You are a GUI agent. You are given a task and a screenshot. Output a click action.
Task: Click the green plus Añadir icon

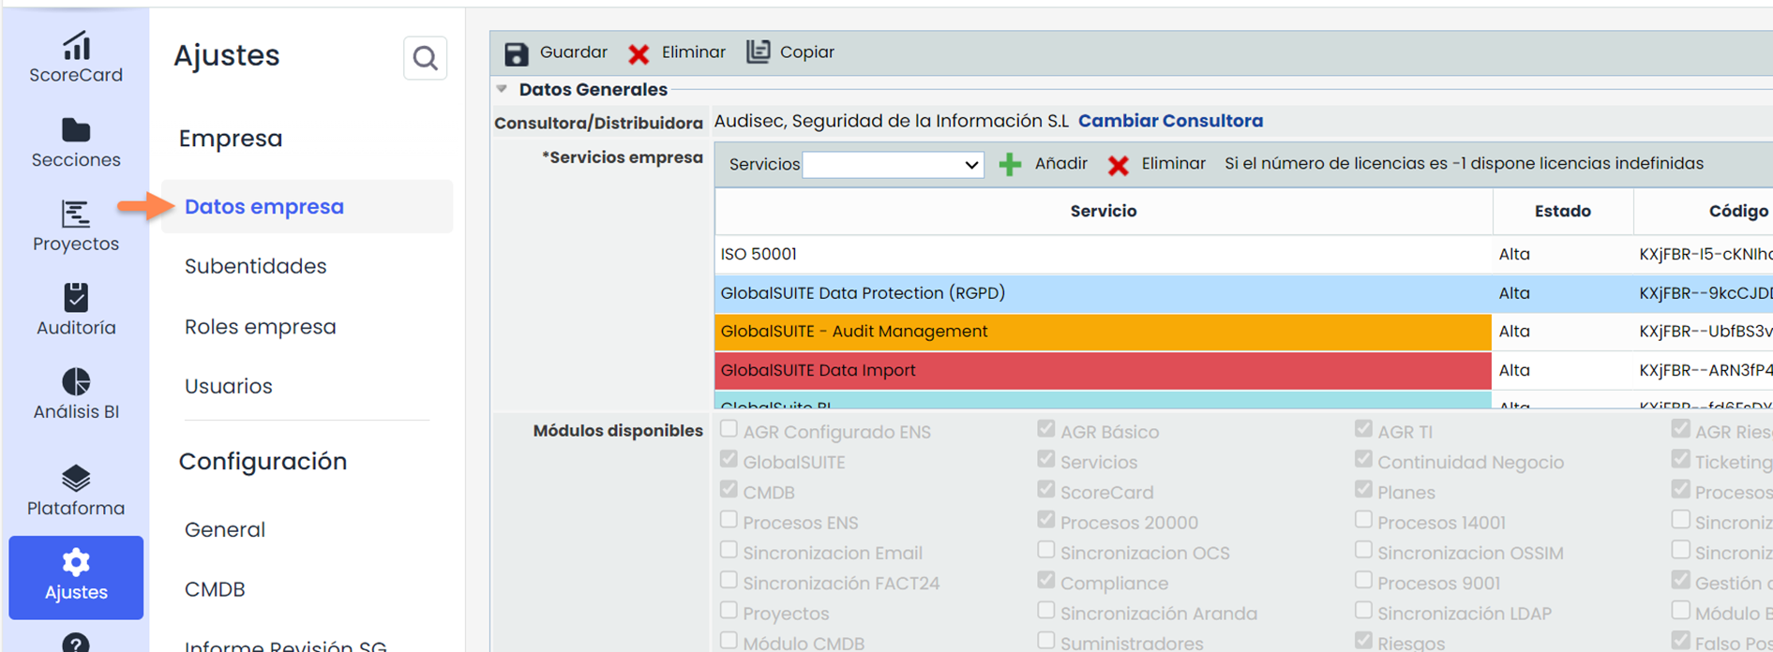[1010, 165]
